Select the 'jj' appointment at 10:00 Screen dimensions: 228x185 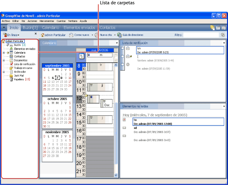(x=100, y=87)
